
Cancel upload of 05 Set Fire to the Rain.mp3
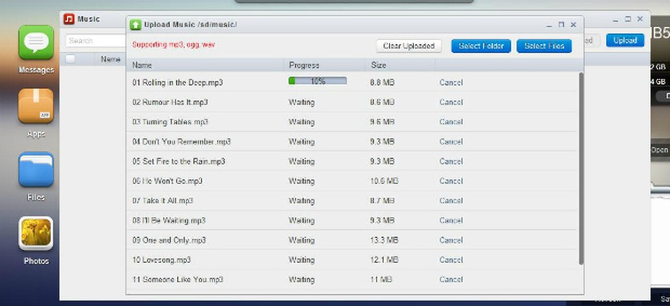coord(451,162)
